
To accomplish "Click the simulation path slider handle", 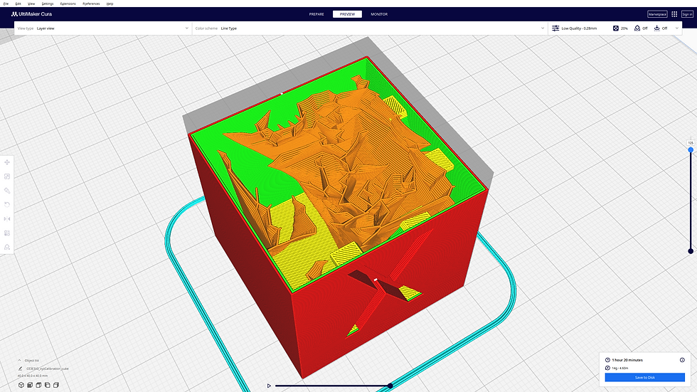I will (390, 386).
